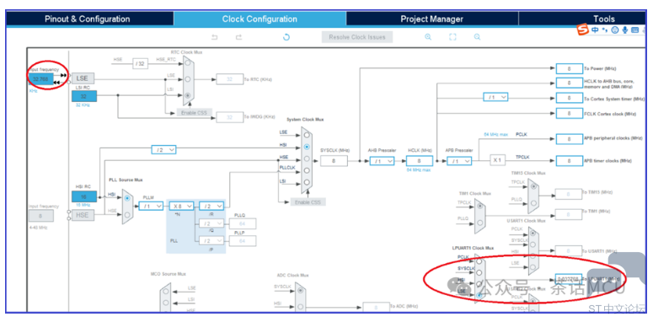
Task: Select PCLK in USART1 Clock Mux
Action: pyautogui.click(x=533, y=233)
